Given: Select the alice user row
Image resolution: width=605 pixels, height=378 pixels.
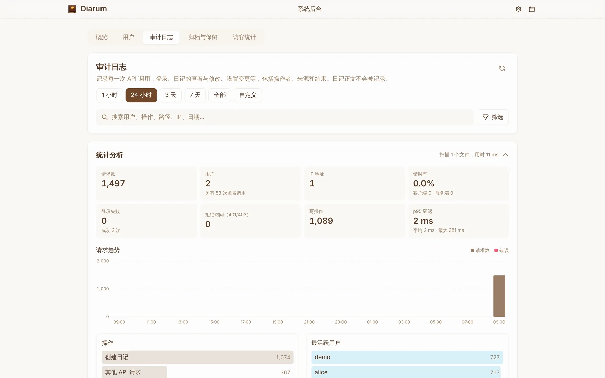Looking at the screenshot, I should 407,372.
